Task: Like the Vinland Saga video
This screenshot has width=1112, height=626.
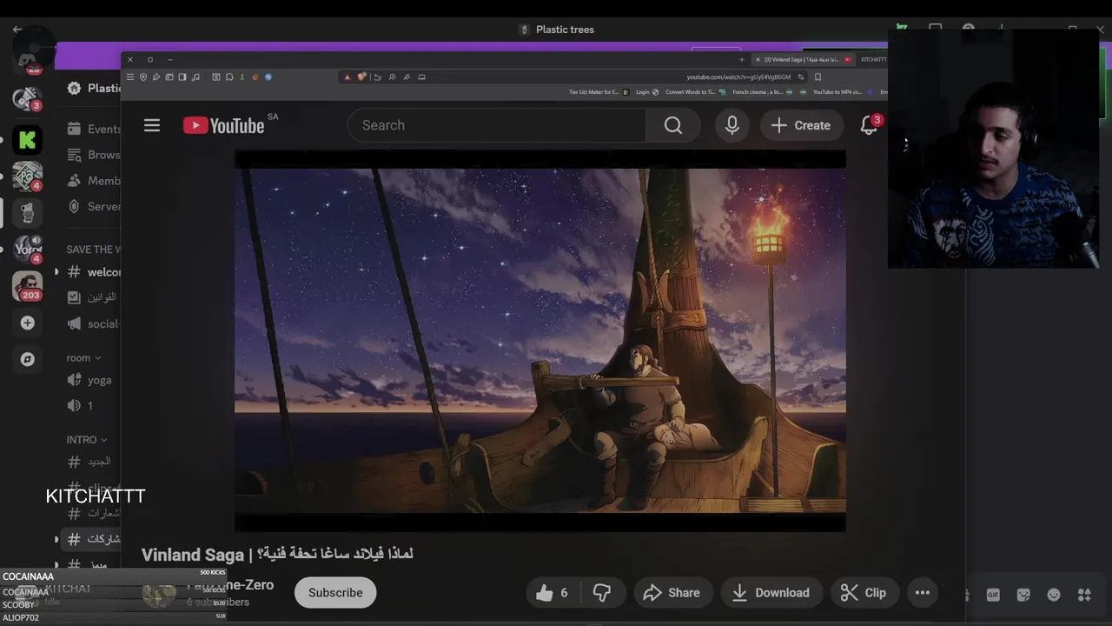Action: [x=553, y=593]
